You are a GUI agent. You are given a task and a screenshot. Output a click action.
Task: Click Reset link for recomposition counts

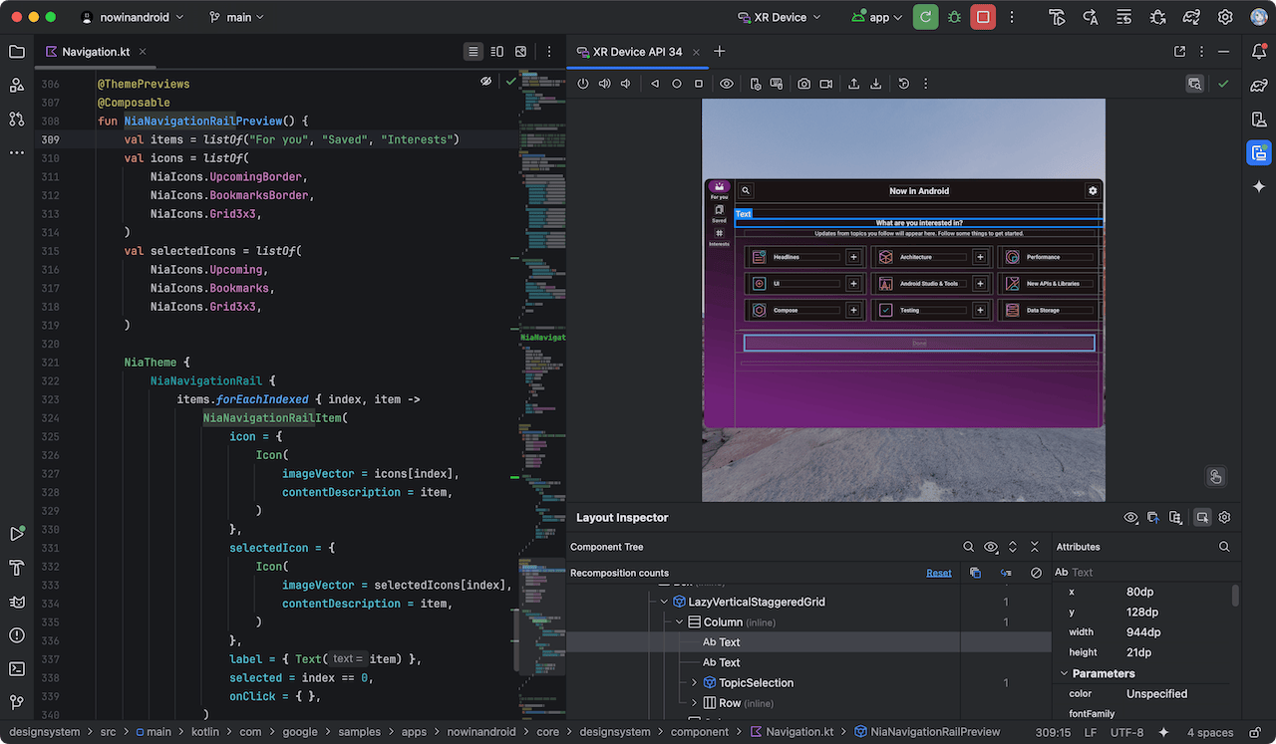click(x=939, y=573)
